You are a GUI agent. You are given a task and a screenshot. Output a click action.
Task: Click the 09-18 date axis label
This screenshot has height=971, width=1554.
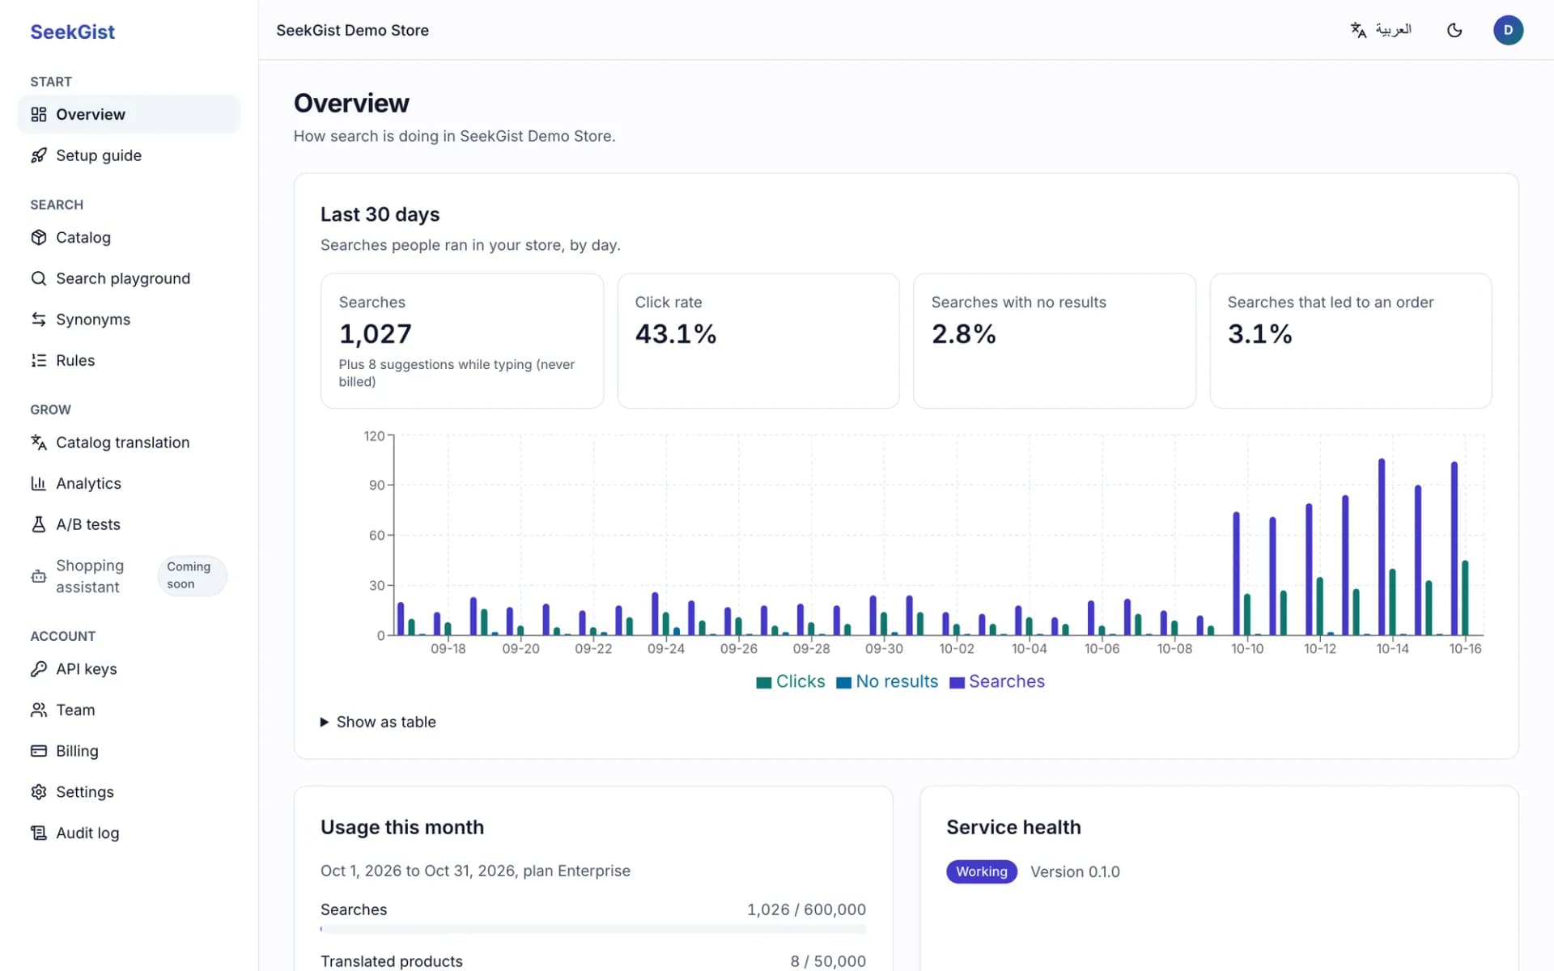click(448, 649)
